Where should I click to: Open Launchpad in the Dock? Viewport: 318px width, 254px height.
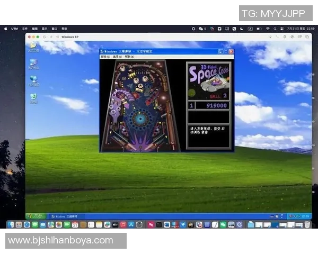click(19, 224)
